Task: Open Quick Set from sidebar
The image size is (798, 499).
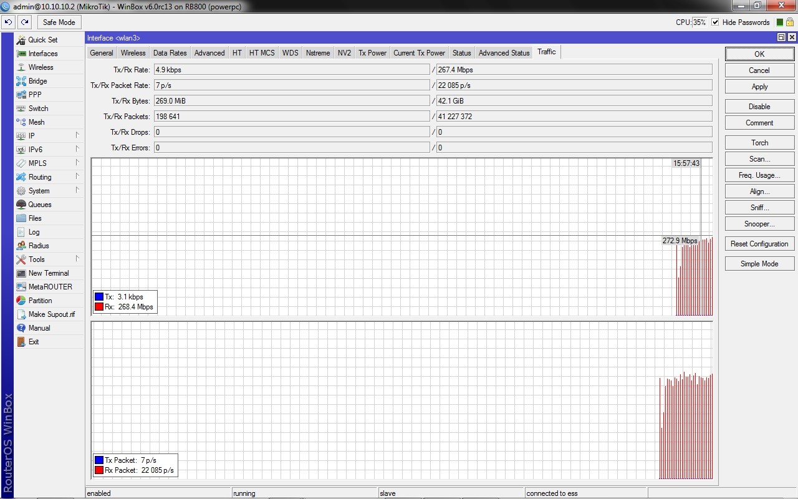Action: (x=42, y=40)
